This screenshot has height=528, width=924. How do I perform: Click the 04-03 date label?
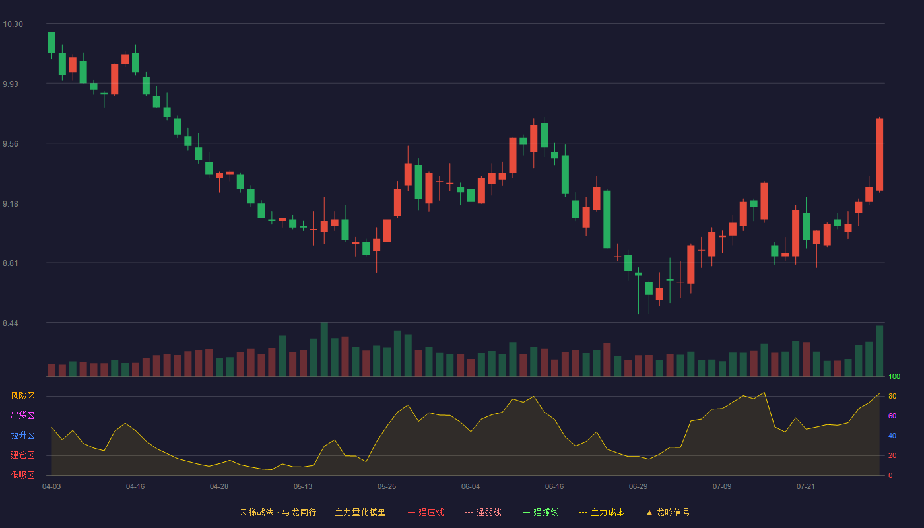point(51,486)
